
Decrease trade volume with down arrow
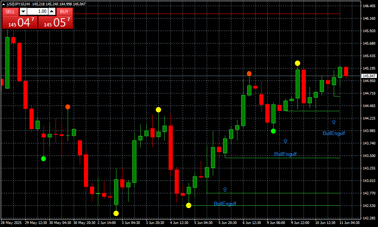[x=23, y=11]
